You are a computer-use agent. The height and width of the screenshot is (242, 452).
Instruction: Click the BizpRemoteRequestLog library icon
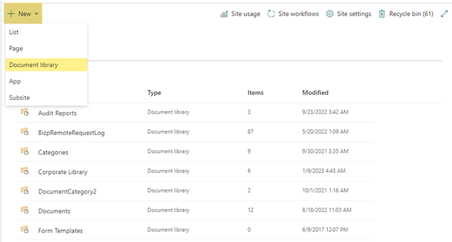coord(25,131)
